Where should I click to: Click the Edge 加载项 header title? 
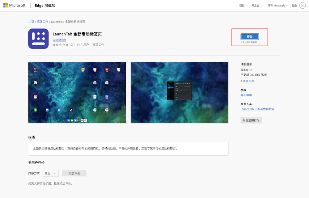coord(45,5)
